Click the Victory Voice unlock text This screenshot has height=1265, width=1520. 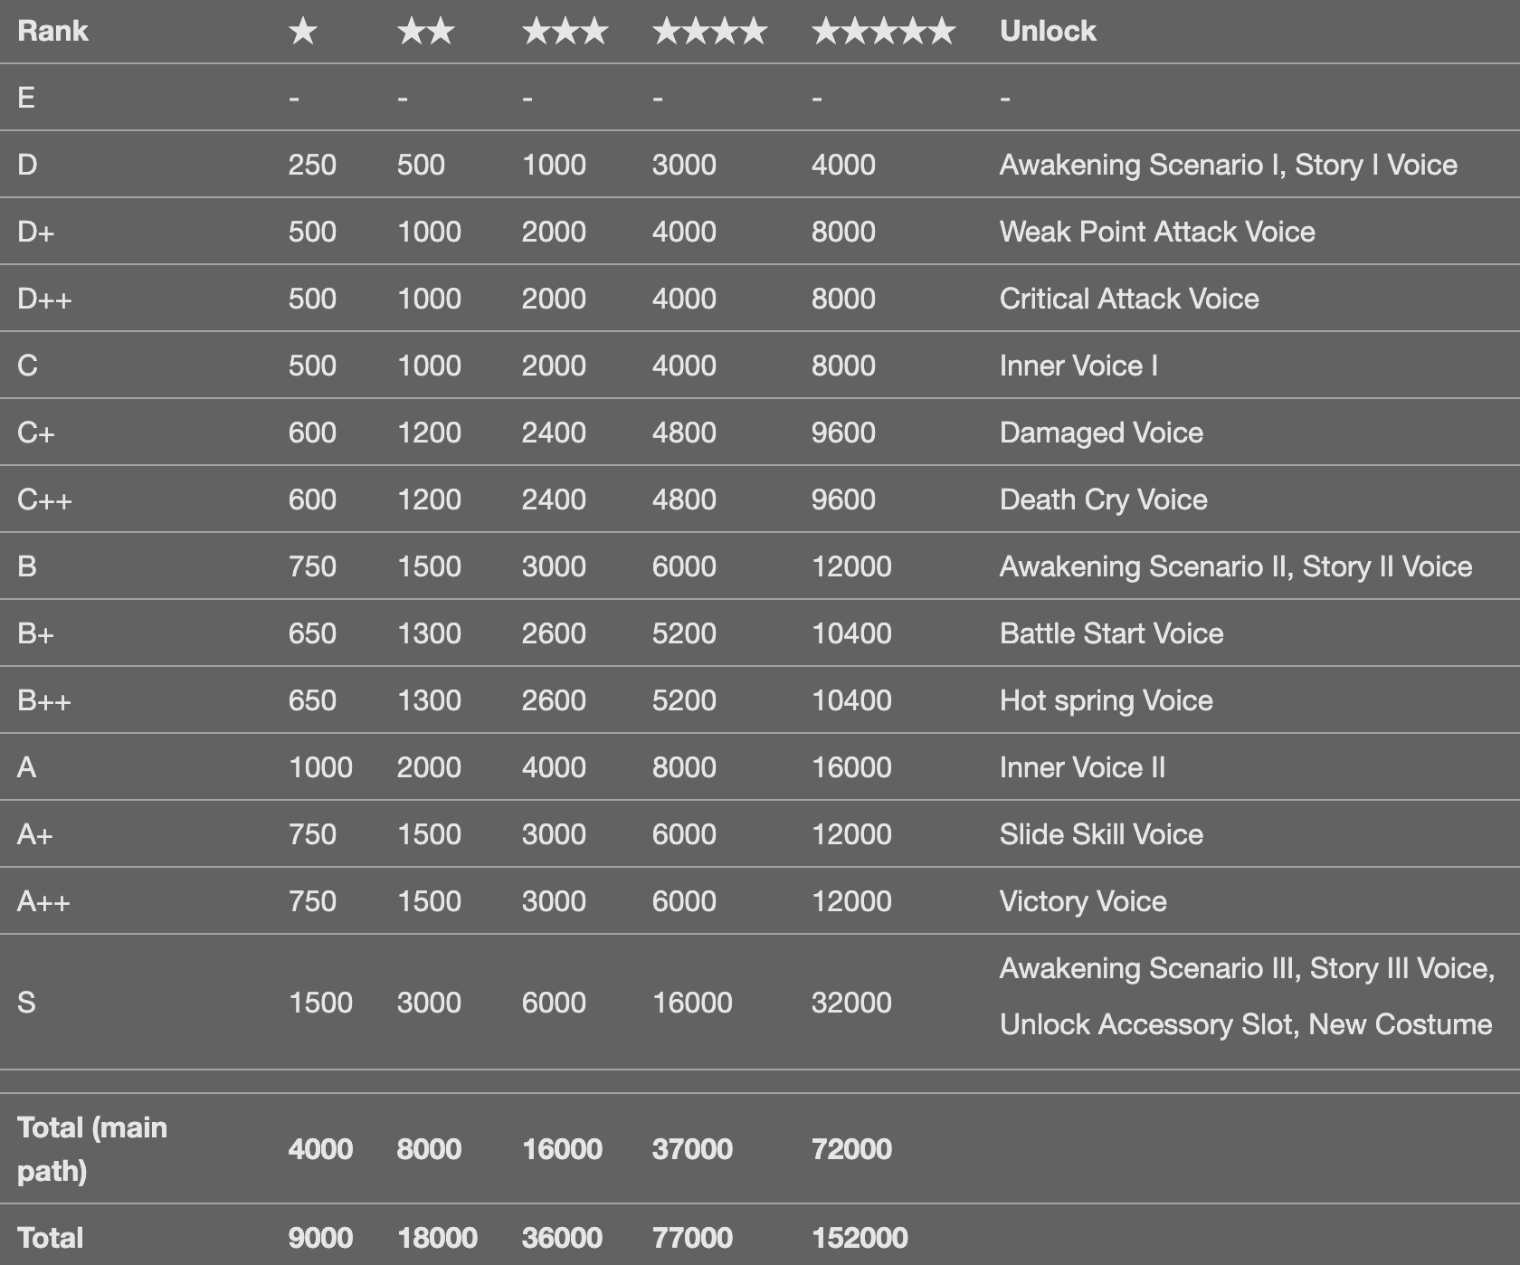1082,901
